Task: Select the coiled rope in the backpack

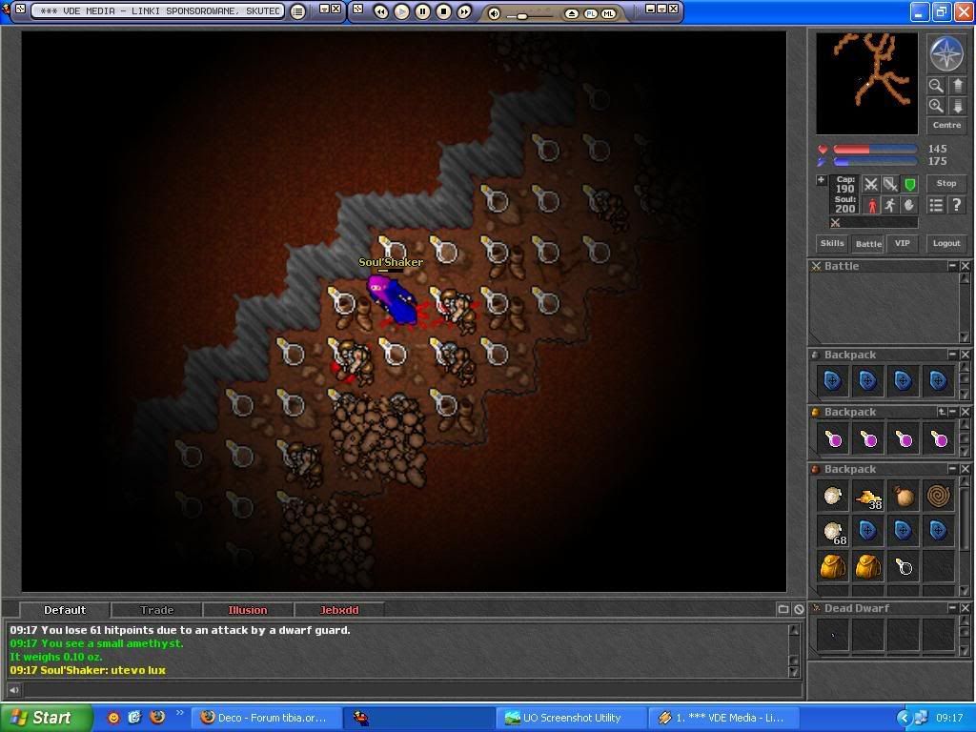Action: (939, 496)
